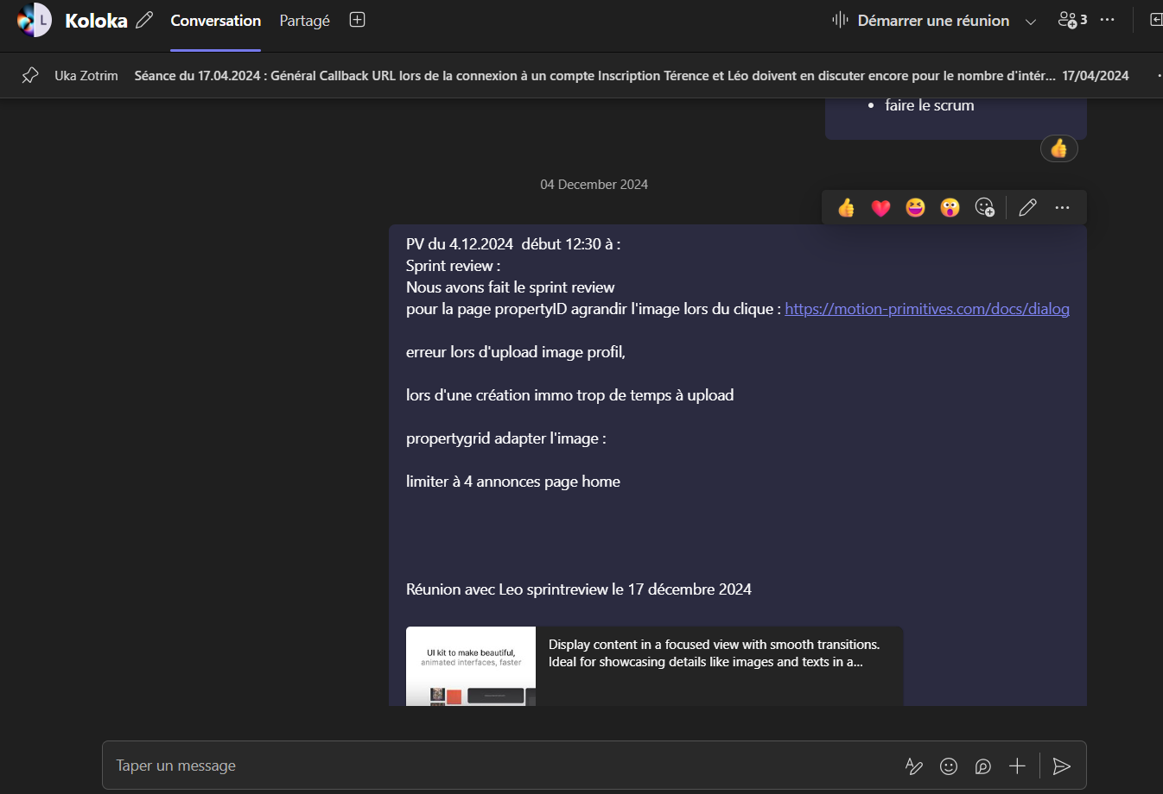Add a new tab with plus icon
The height and width of the screenshot is (794, 1163).
coord(357,20)
